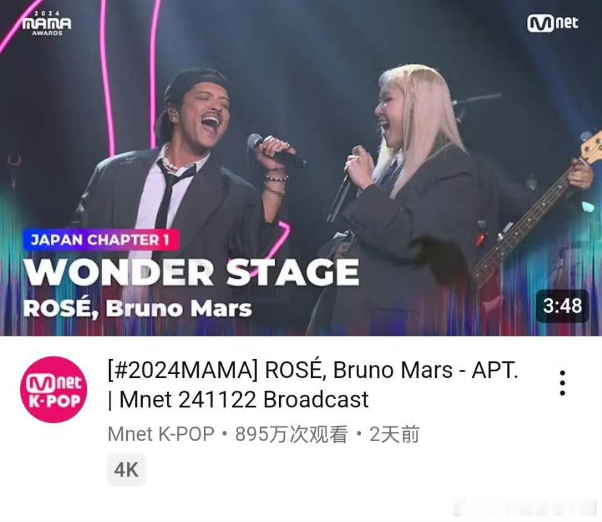
Task: Click the WONDER STAGE heading on the thumbnail
Action: click(x=191, y=273)
